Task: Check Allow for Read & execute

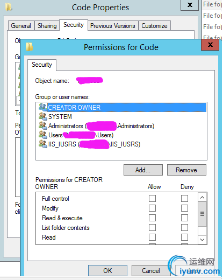Action: point(152,218)
